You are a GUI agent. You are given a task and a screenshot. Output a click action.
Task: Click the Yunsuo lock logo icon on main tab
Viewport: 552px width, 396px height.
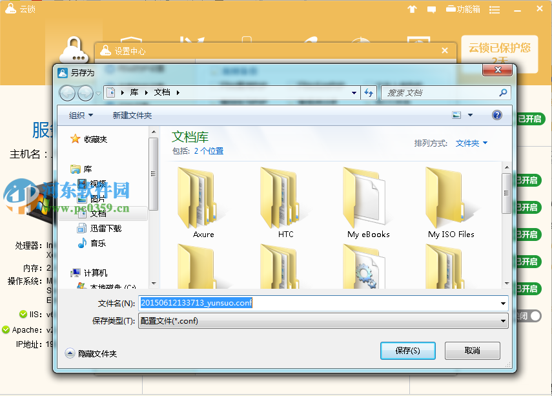(74, 49)
